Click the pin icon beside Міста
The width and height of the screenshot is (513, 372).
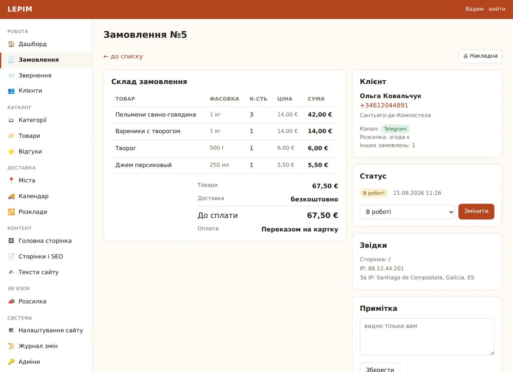[x=11, y=180]
